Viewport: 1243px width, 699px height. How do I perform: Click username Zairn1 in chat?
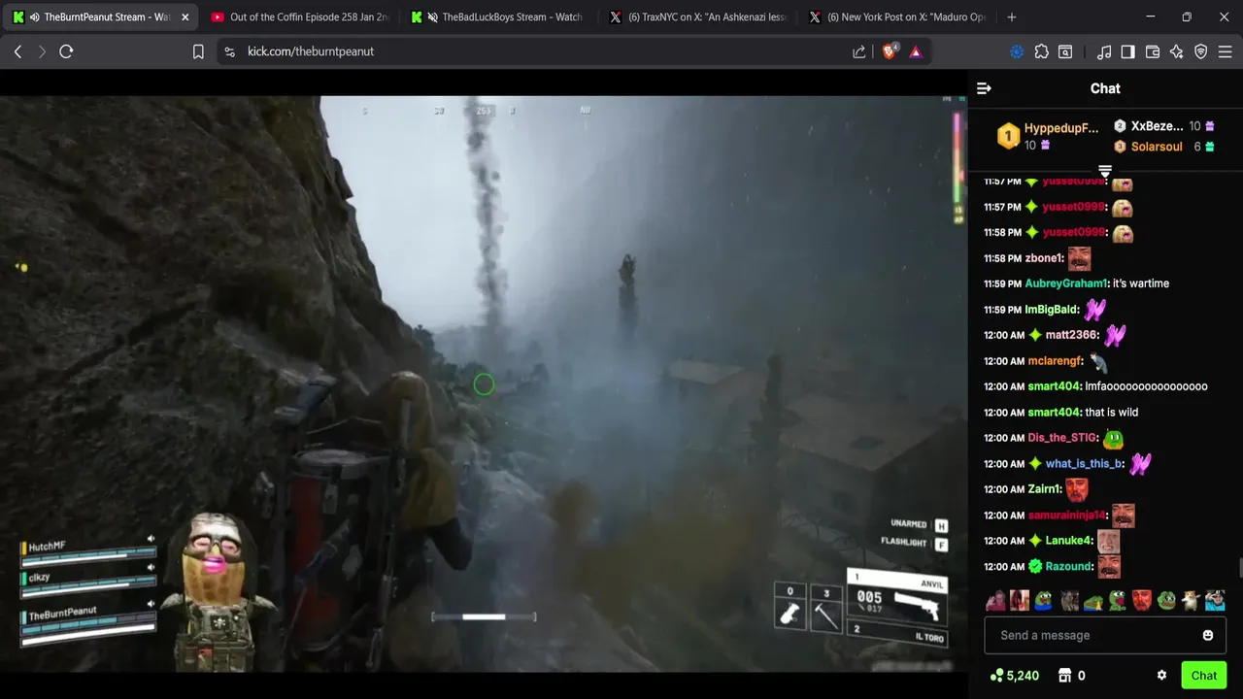[x=1045, y=489]
